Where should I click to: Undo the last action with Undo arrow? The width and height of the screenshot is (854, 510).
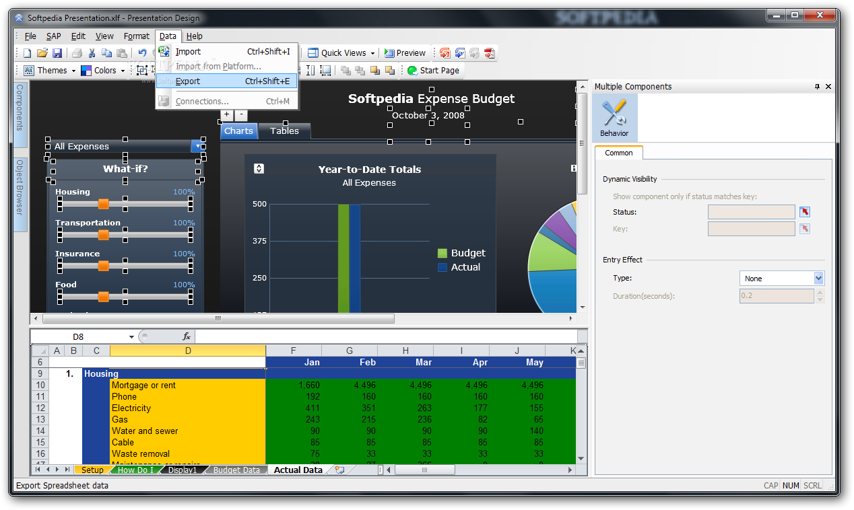click(142, 53)
